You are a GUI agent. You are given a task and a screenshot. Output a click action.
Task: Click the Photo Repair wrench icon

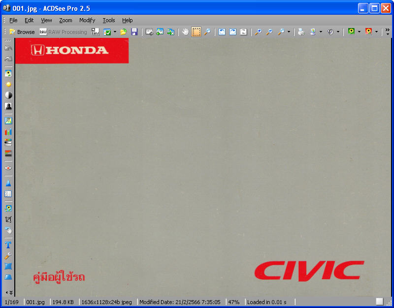8,256
